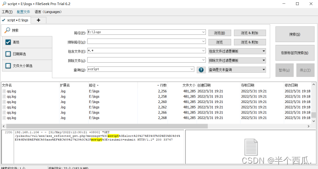This screenshot has width=318, height=169.
Task: Sort by the 文件名 column header
Action: [30, 85]
